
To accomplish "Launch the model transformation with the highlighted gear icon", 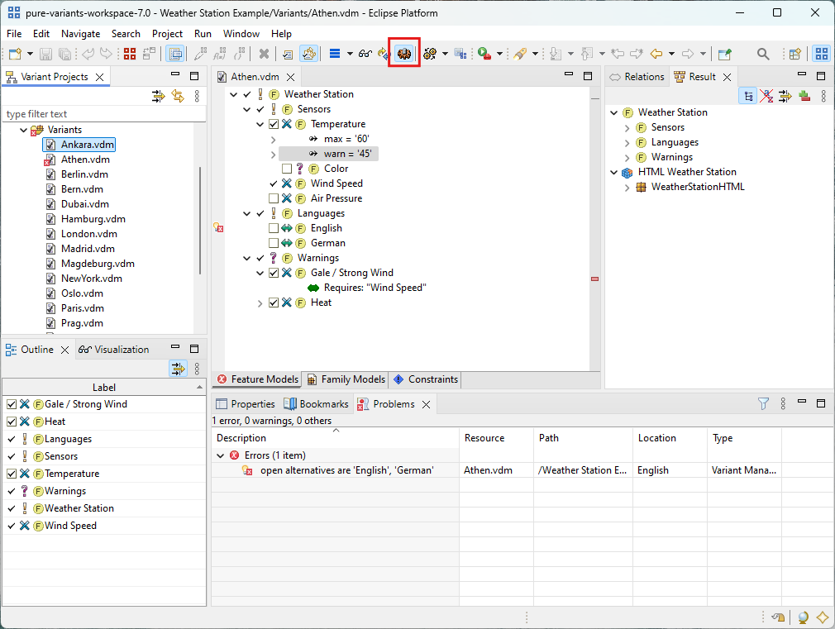I will point(403,53).
